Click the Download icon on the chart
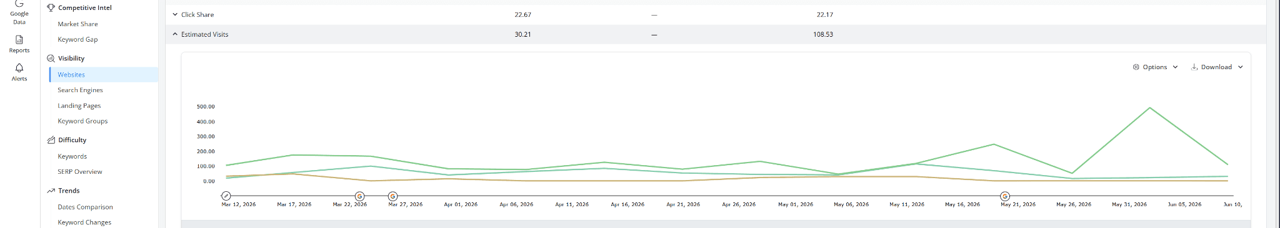Viewport: 1280px width, 228px height. coord(1194,67)
